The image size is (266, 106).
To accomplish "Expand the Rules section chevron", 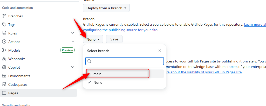I will click(x=73, y=33).
